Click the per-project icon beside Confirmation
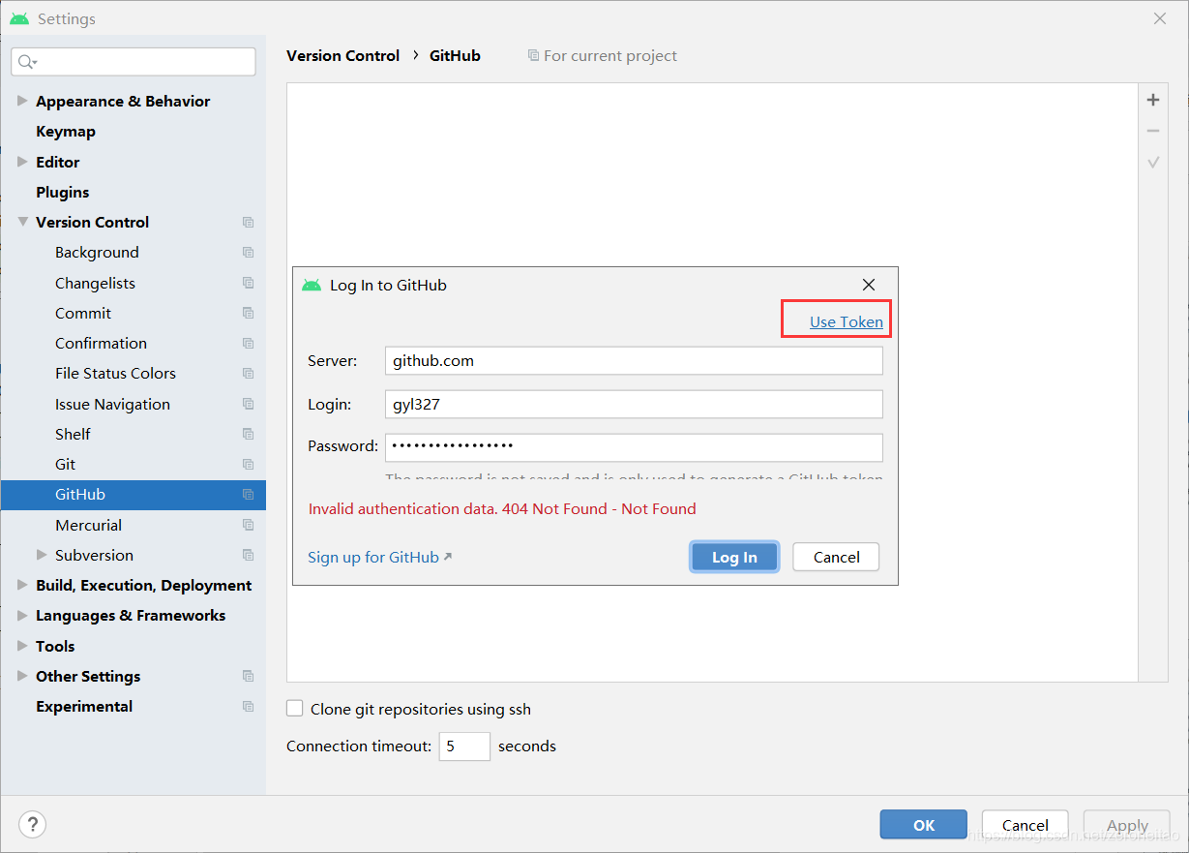The width and height of the screenshot is (1189, 853). (248, 343)
